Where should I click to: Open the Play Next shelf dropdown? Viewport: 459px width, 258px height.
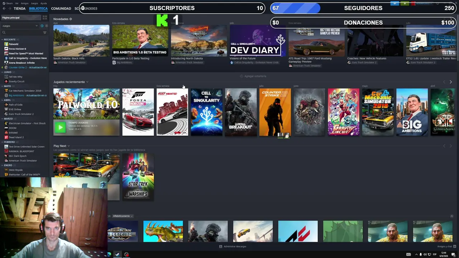click(x=68, y=146)
